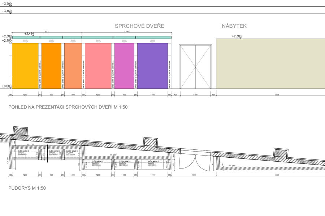Image resolution: width=325 pixels, height=216 pixels.
Task: Select the dark orange shower door panel
Action: pos(51,66)
